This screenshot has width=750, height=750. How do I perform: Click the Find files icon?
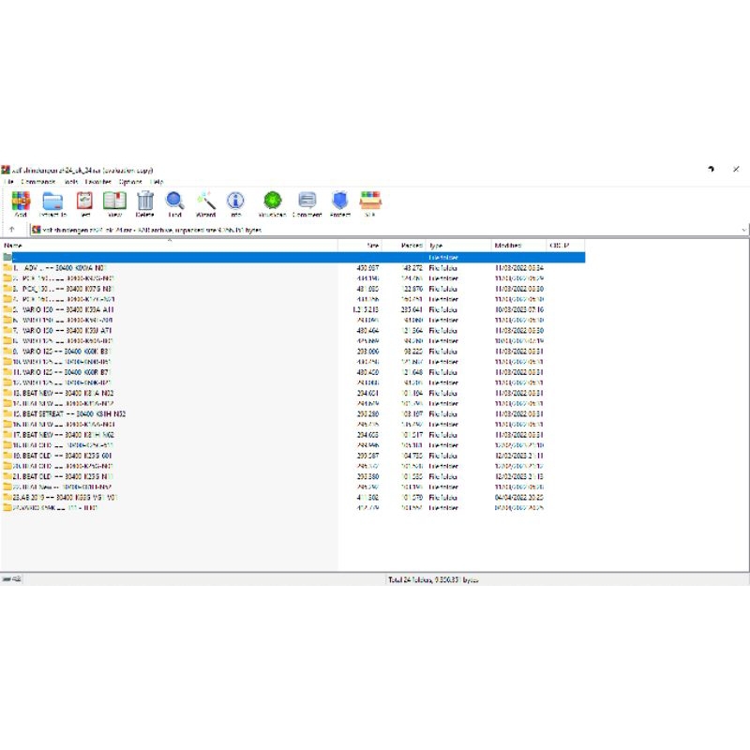tap(174, 202)
